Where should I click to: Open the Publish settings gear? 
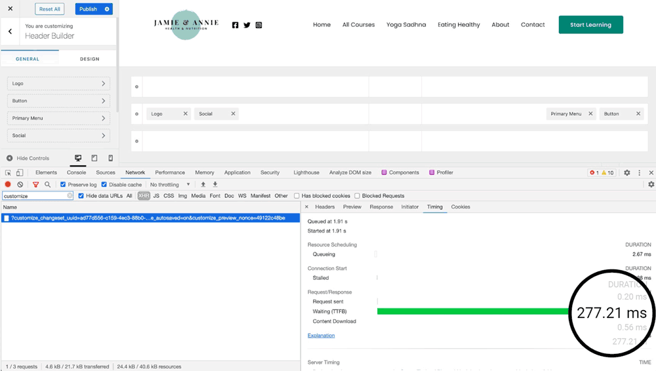(x=108, y=9)
